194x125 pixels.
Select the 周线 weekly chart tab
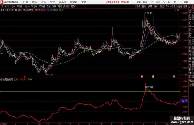click(x=54, y=6)
